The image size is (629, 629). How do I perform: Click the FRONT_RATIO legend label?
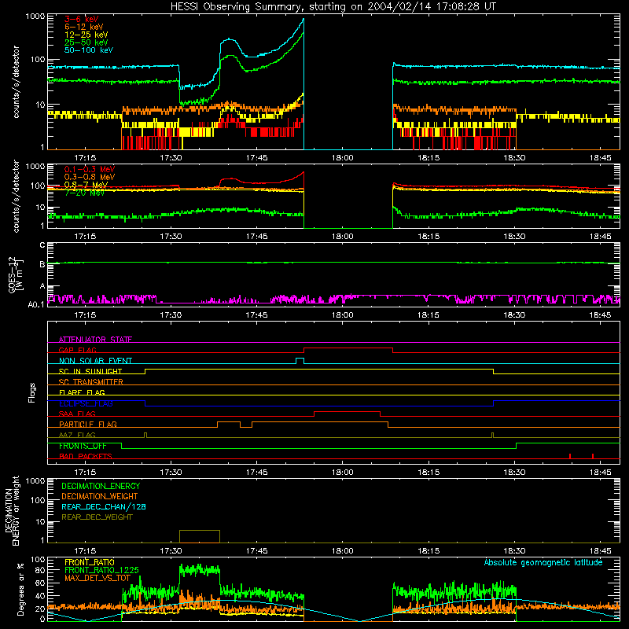tap(90, 562)
